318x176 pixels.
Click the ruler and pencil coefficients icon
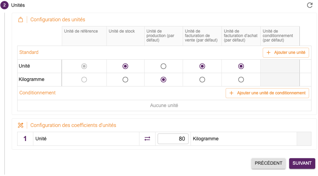pyautogui.click(x=21, y=125)
